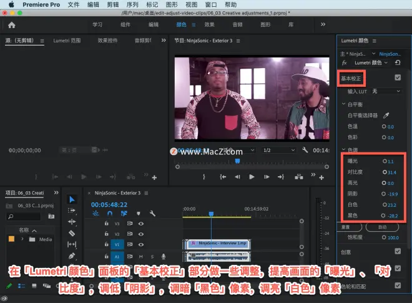412x303 pixels.
Task: Open Program Monitor button editor plus
Action: [321, 178]
